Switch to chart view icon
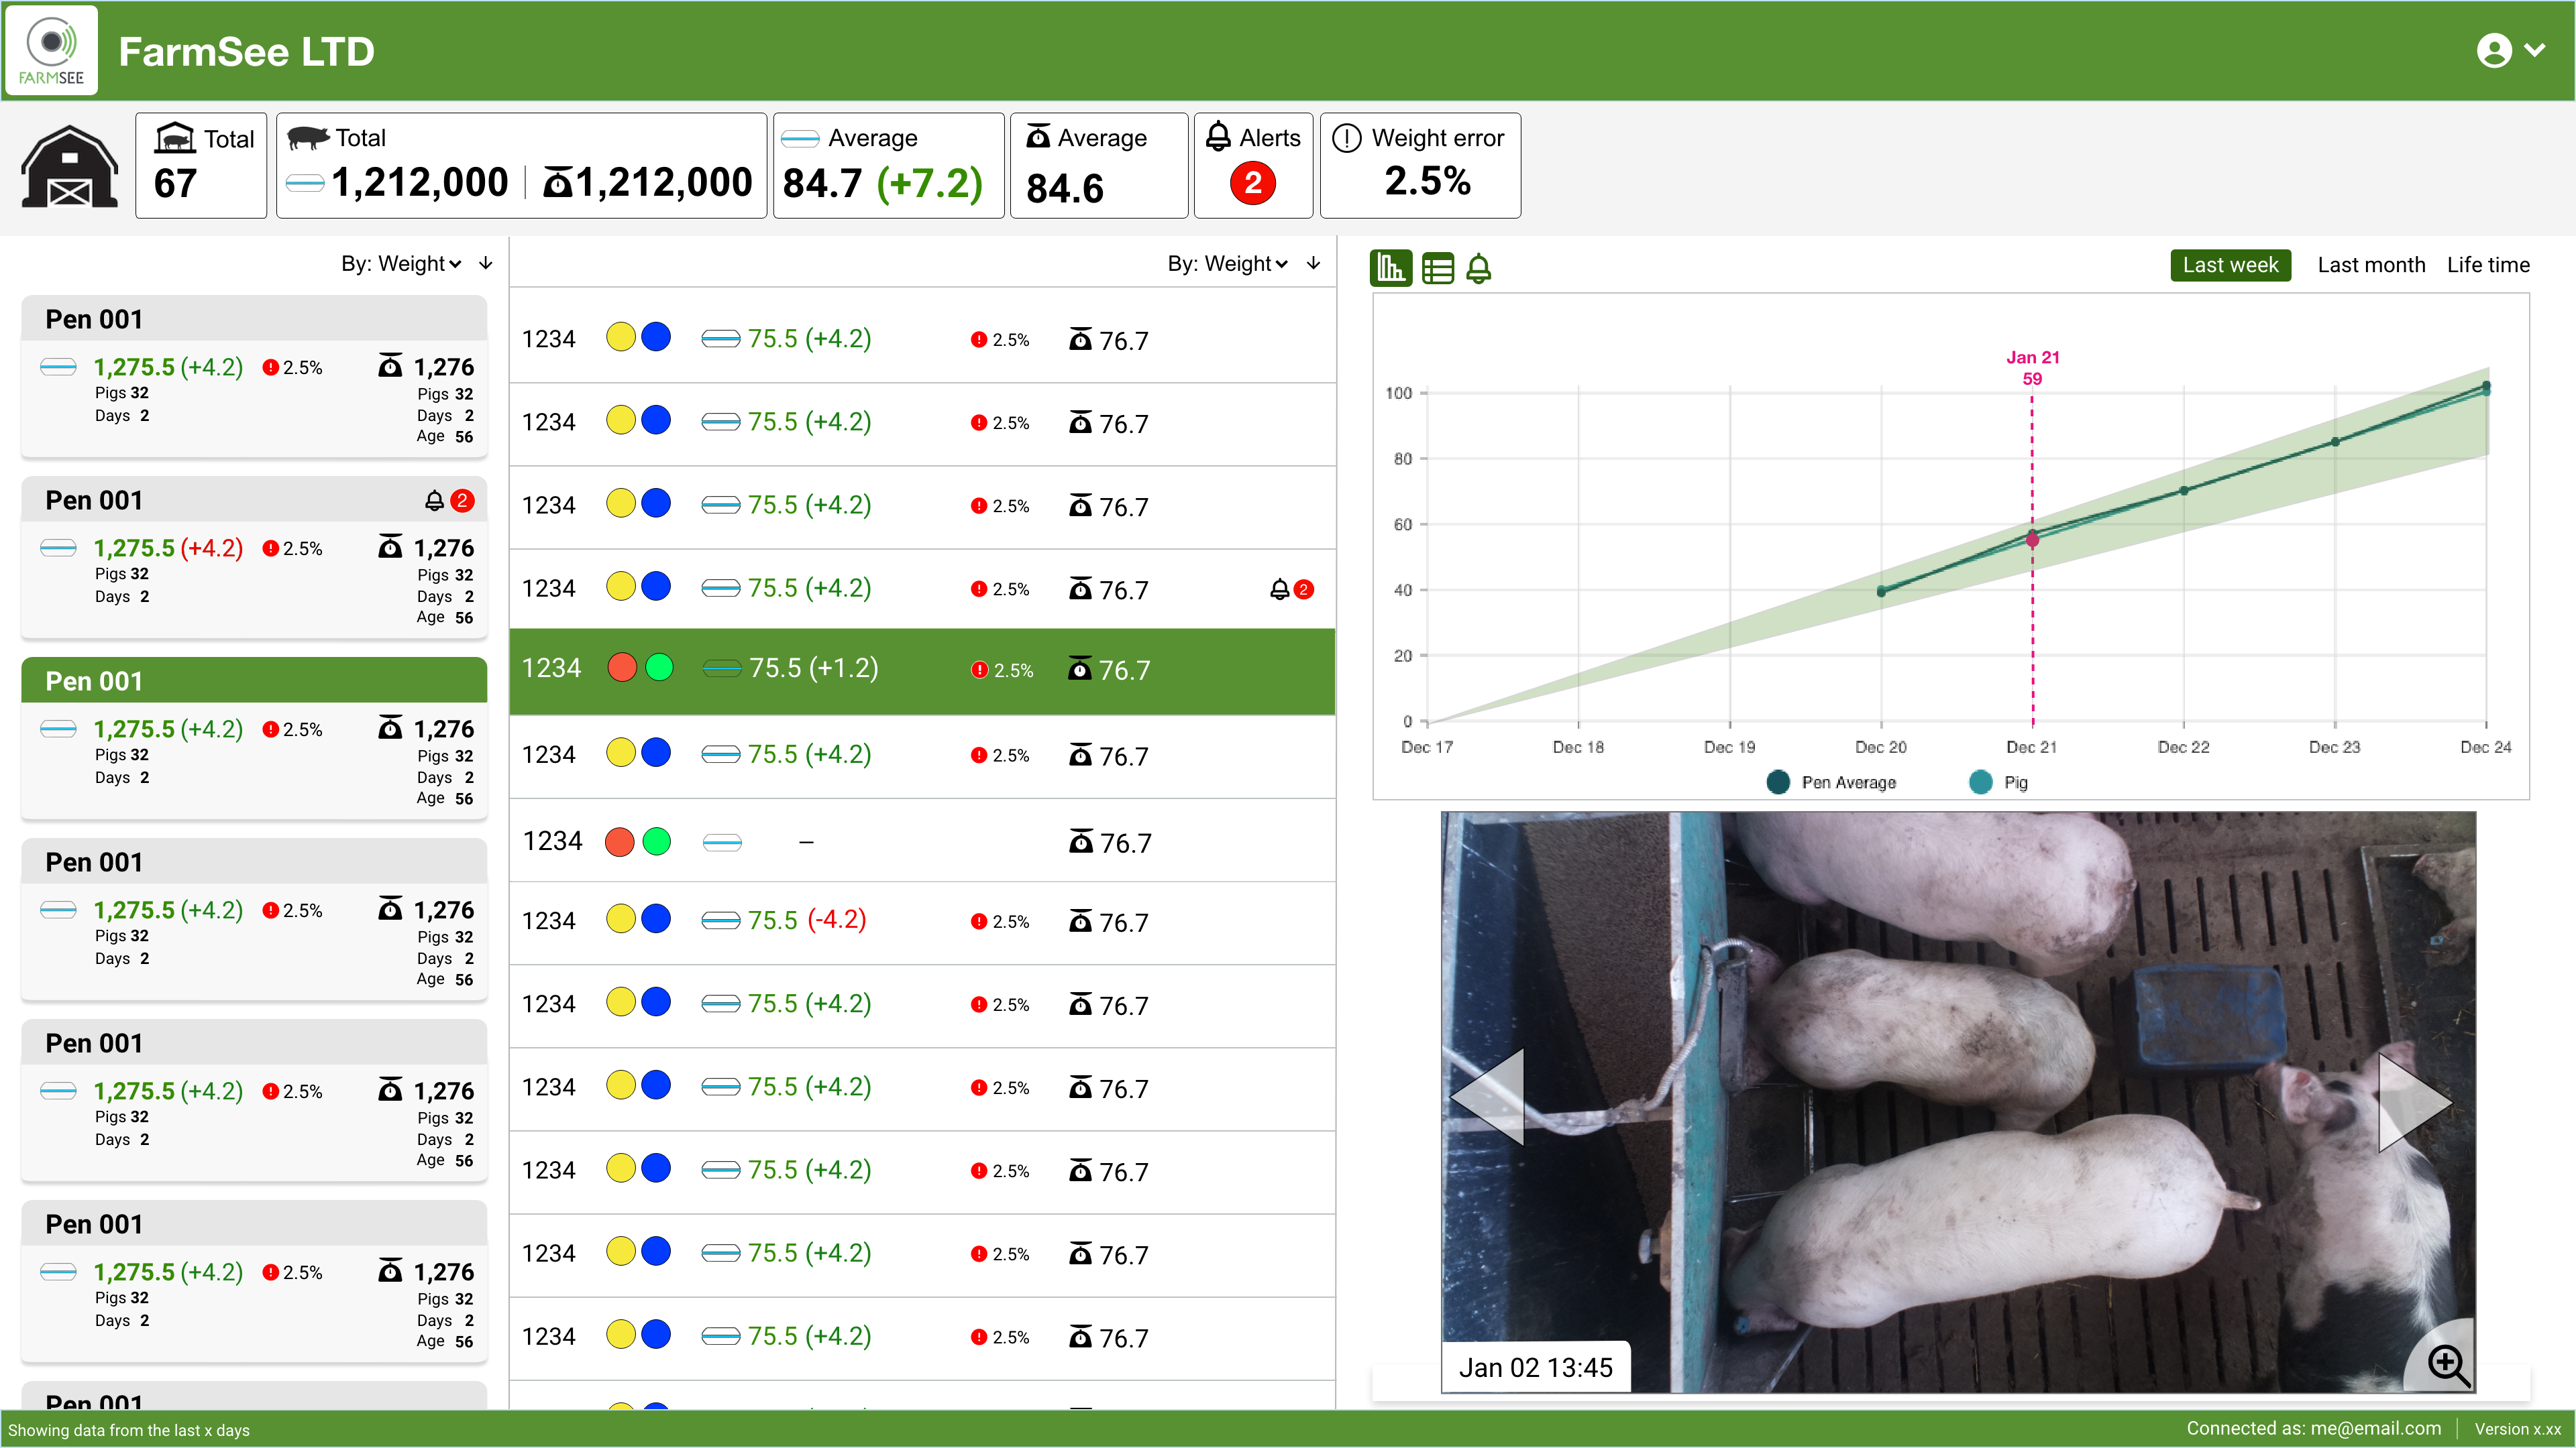The image size is (2576, 1448). 1390,268
